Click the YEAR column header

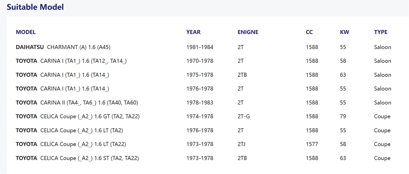pos(193,32)
